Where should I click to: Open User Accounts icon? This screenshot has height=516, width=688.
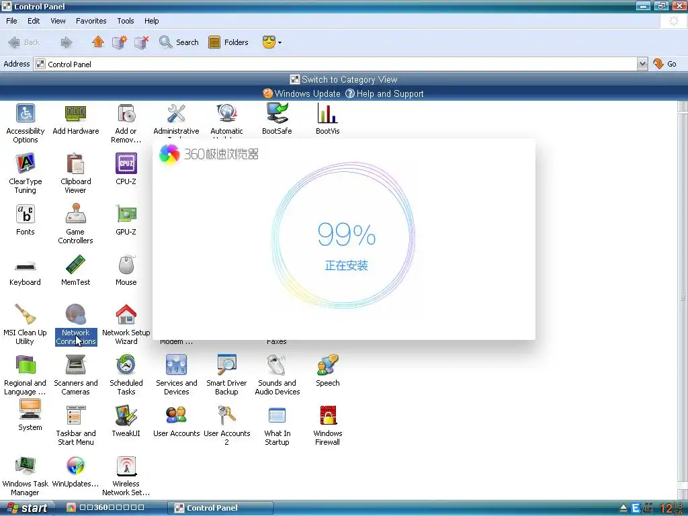[177, 415]
